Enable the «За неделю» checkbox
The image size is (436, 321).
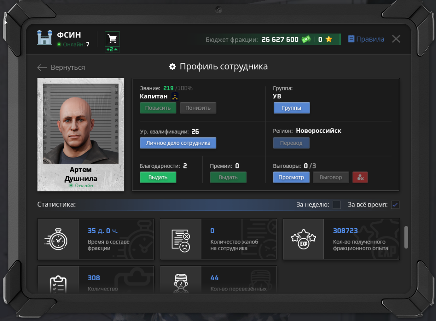[337, 205]
